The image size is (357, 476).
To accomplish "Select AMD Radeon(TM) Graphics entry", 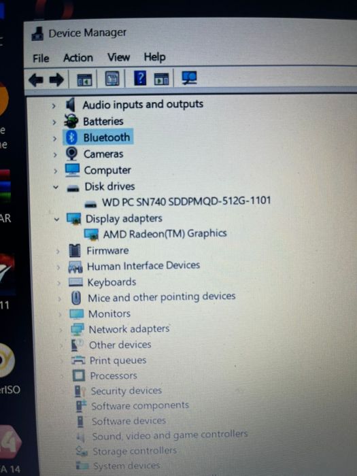I will point(165,233).
